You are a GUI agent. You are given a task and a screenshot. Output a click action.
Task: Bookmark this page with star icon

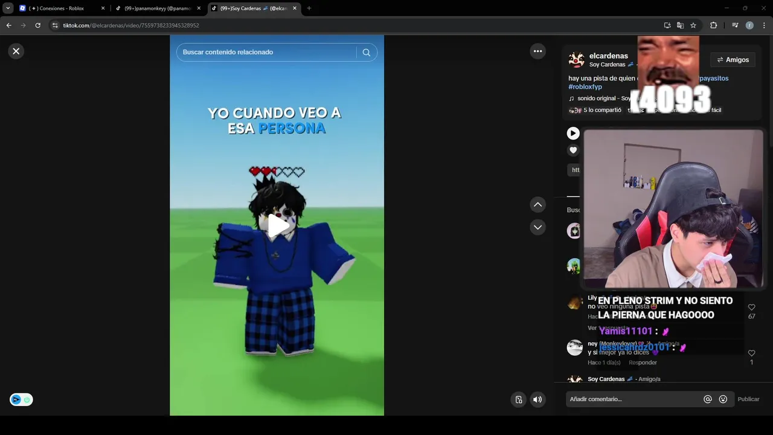tap(693, 25)
